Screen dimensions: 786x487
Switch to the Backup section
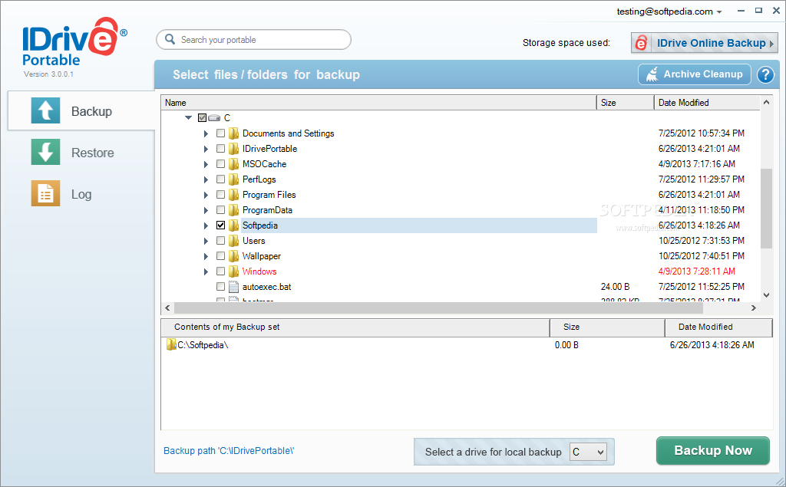[81, 110]
